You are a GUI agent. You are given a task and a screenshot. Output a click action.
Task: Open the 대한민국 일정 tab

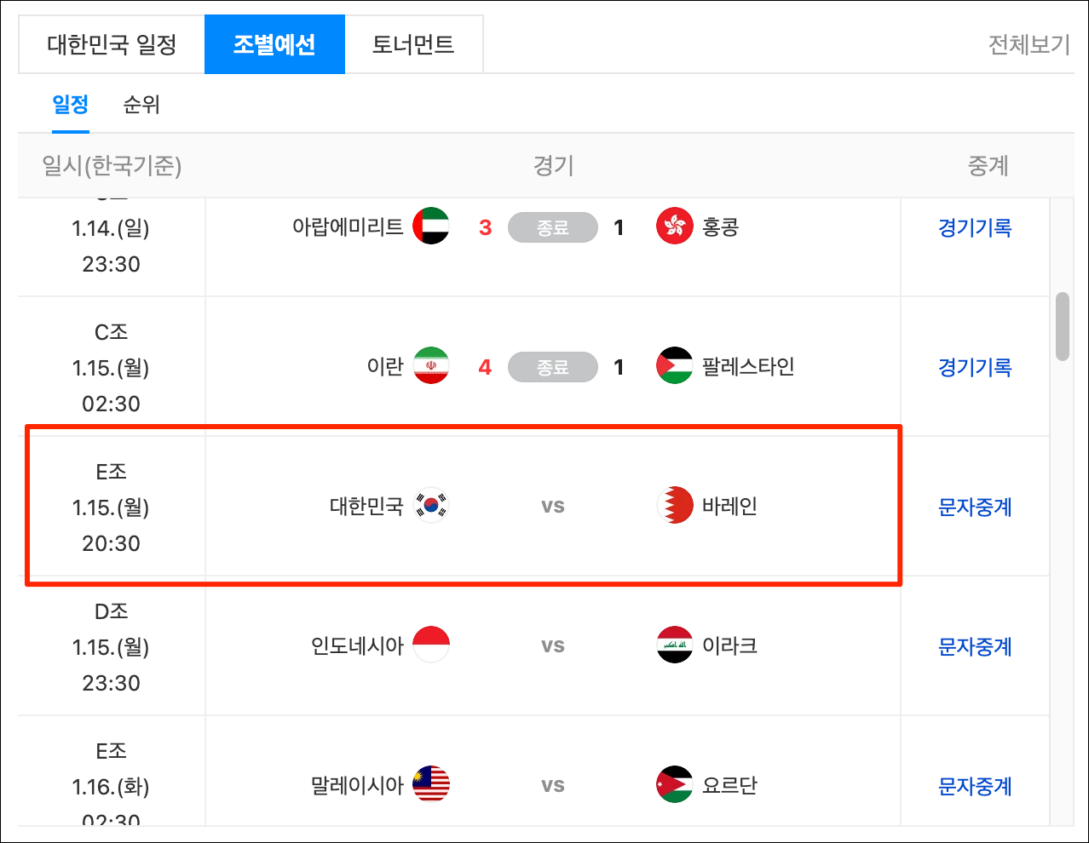(x=111, y=43)
